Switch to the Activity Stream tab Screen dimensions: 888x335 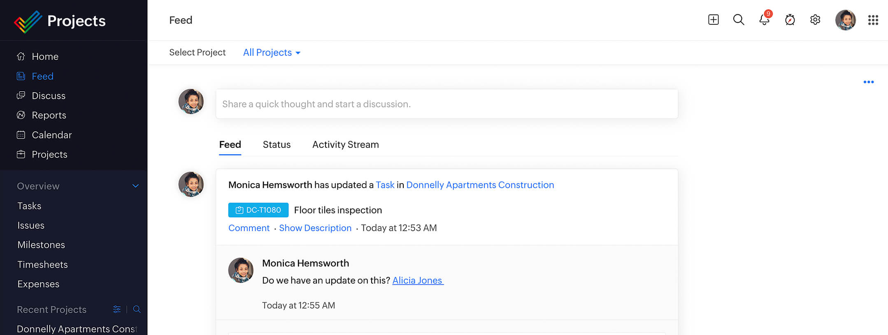[x=345, y=144]
